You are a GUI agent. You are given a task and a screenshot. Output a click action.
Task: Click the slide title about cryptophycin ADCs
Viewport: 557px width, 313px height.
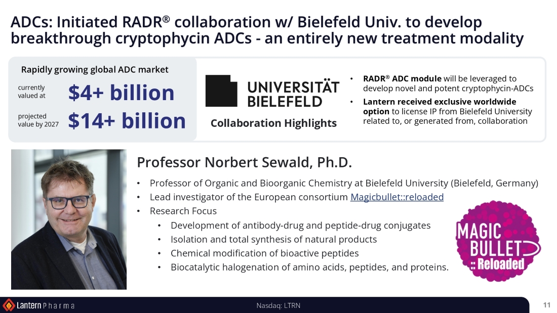pyautogui.click(x=267, y=30)
